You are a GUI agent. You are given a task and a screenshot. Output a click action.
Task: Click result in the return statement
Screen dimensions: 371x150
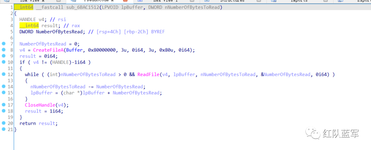[47, 123]
